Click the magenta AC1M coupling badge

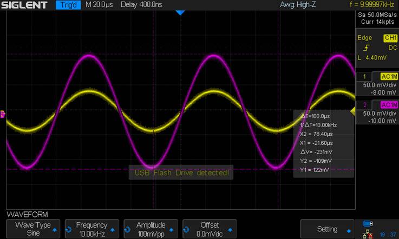pyautogui.click(x=389, y=105)
